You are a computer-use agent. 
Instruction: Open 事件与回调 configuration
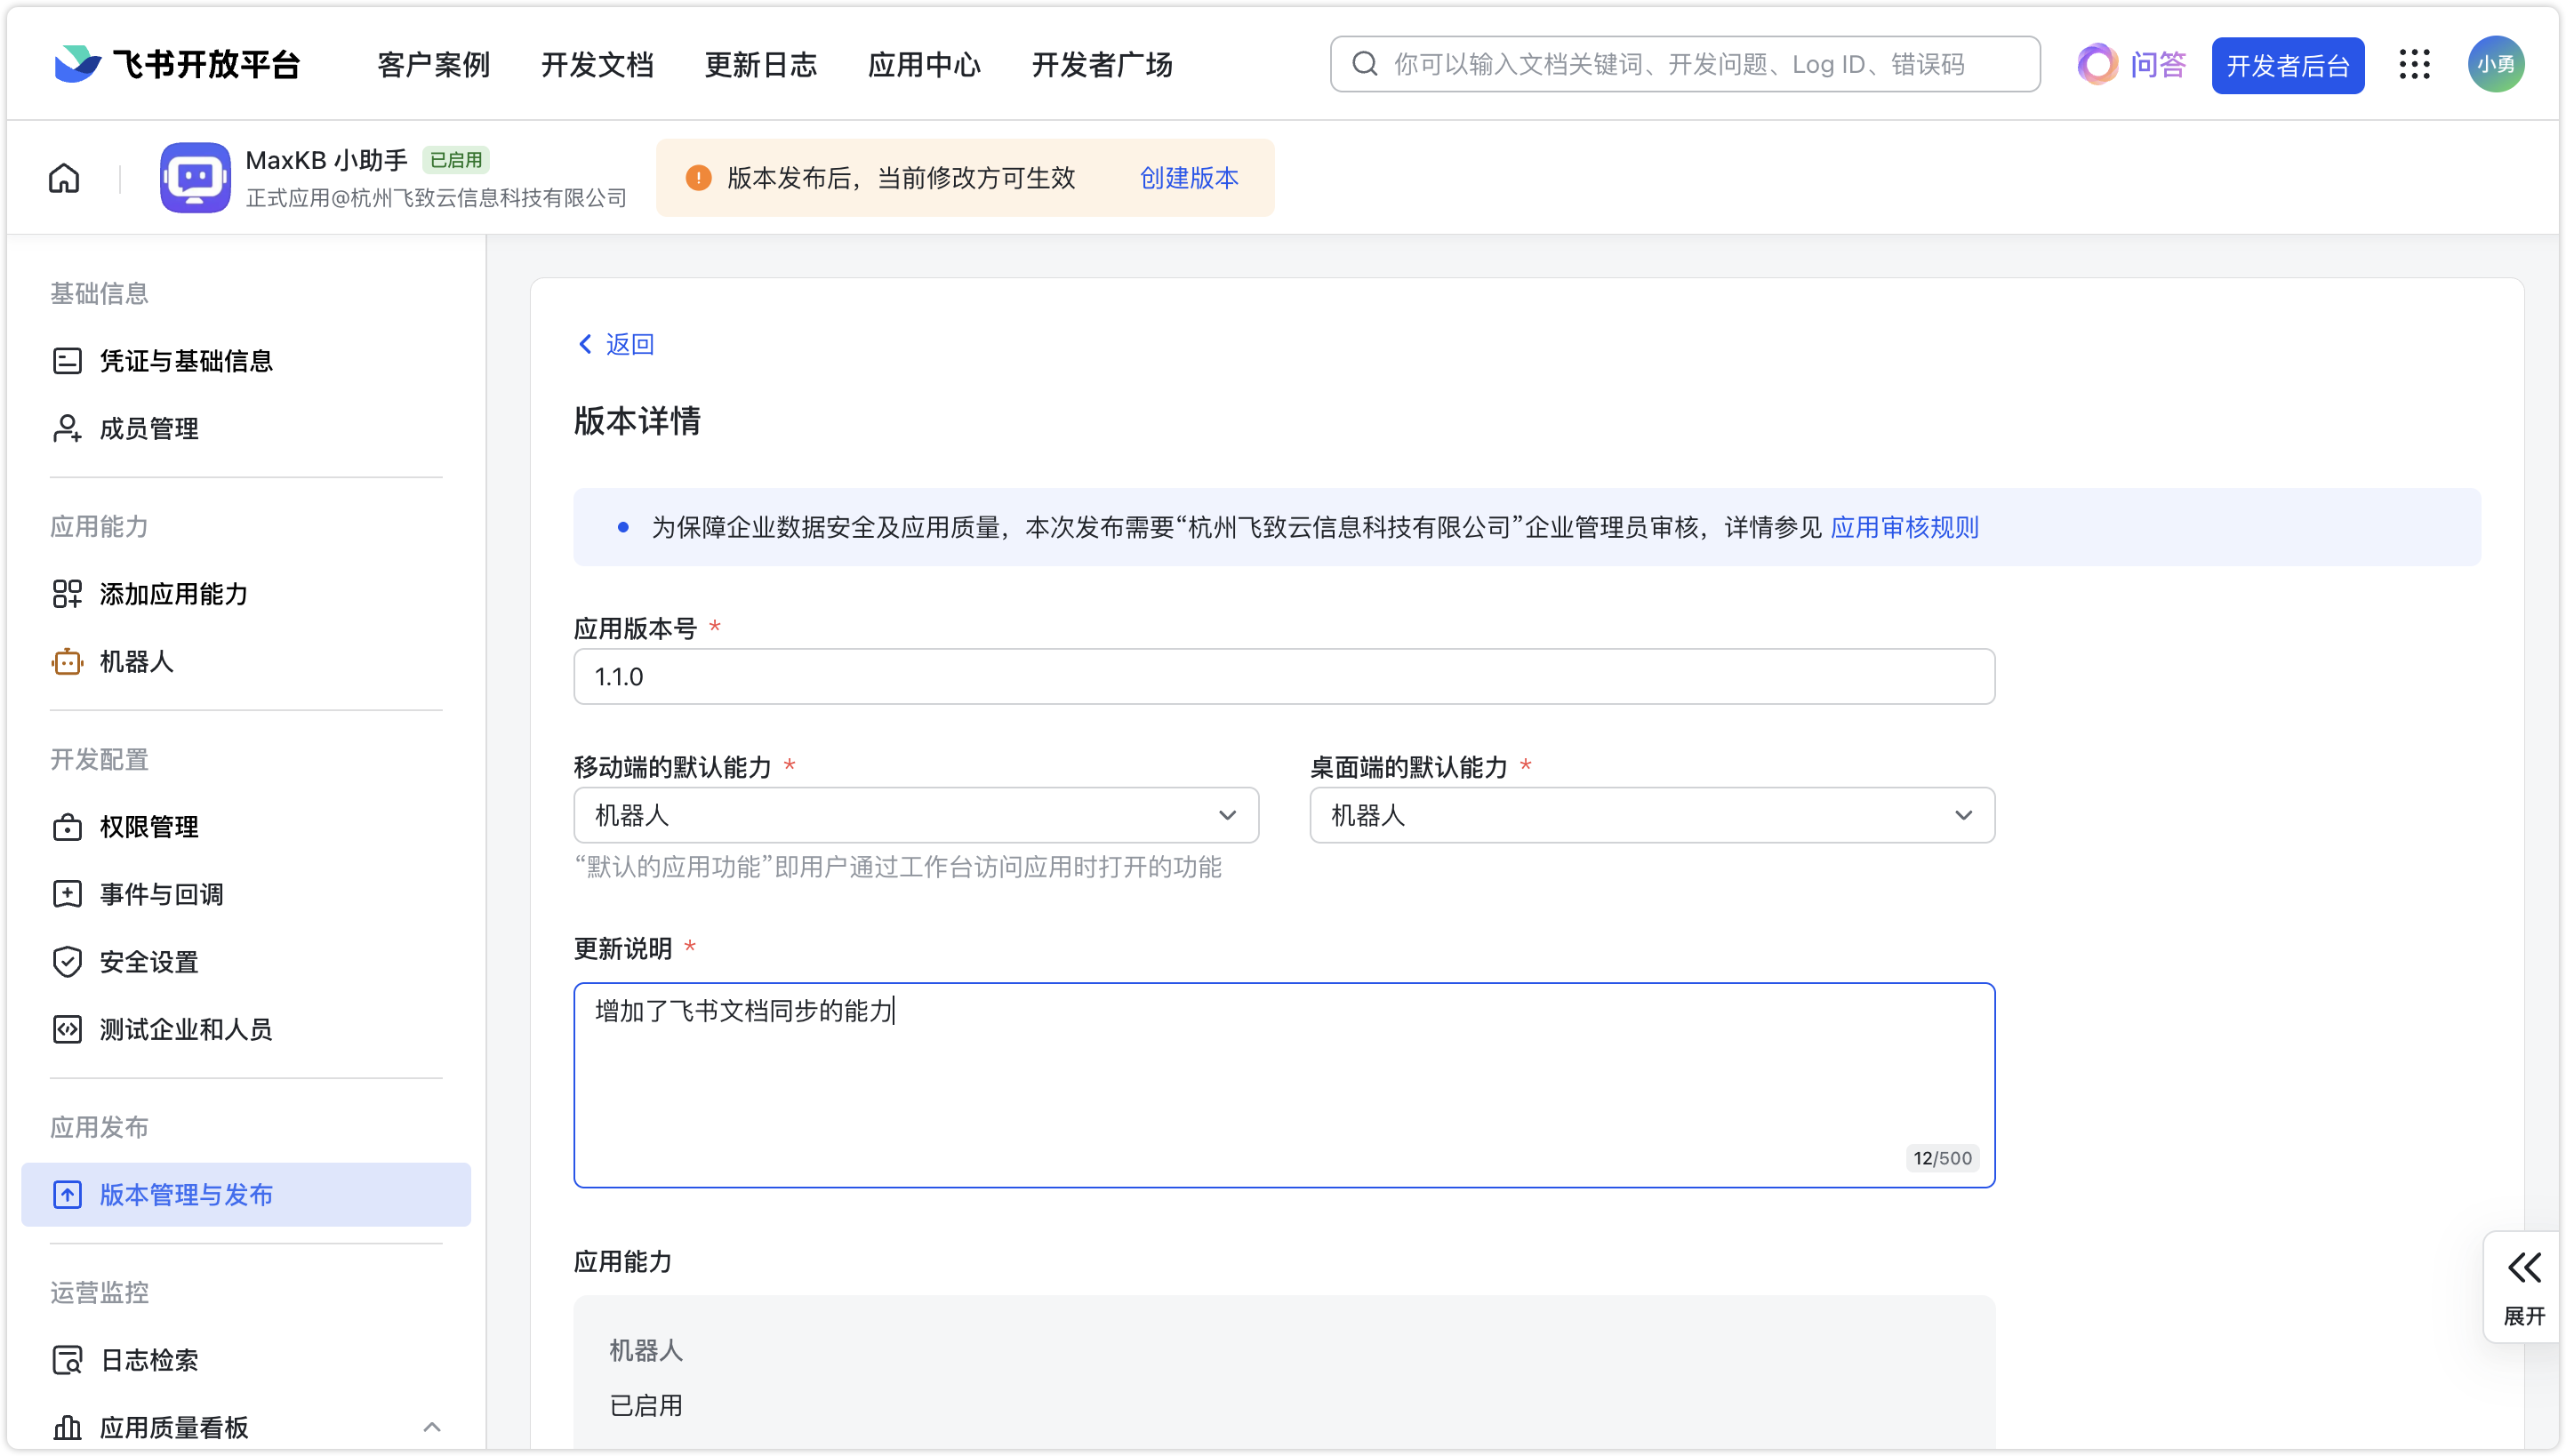point(160,894)
